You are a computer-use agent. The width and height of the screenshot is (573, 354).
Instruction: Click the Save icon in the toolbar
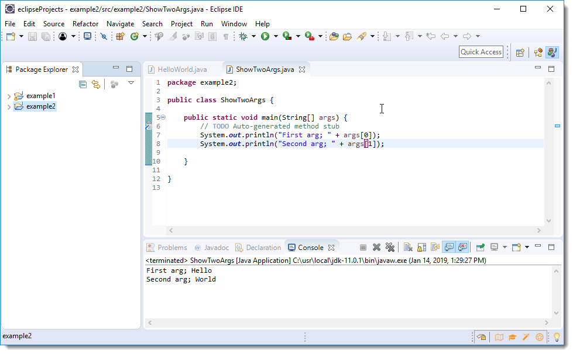pyautogui.click(x=33, y=36)
